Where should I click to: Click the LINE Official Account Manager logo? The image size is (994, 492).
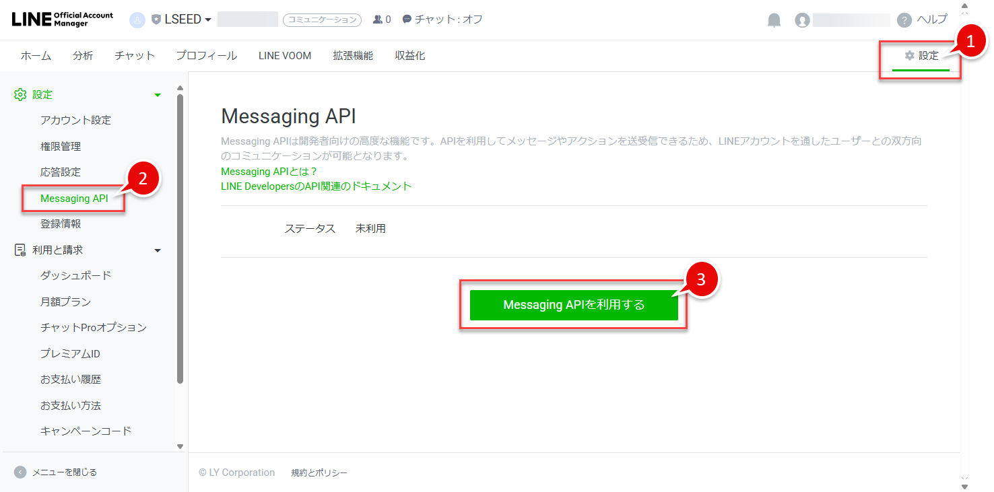coord(63,20)
